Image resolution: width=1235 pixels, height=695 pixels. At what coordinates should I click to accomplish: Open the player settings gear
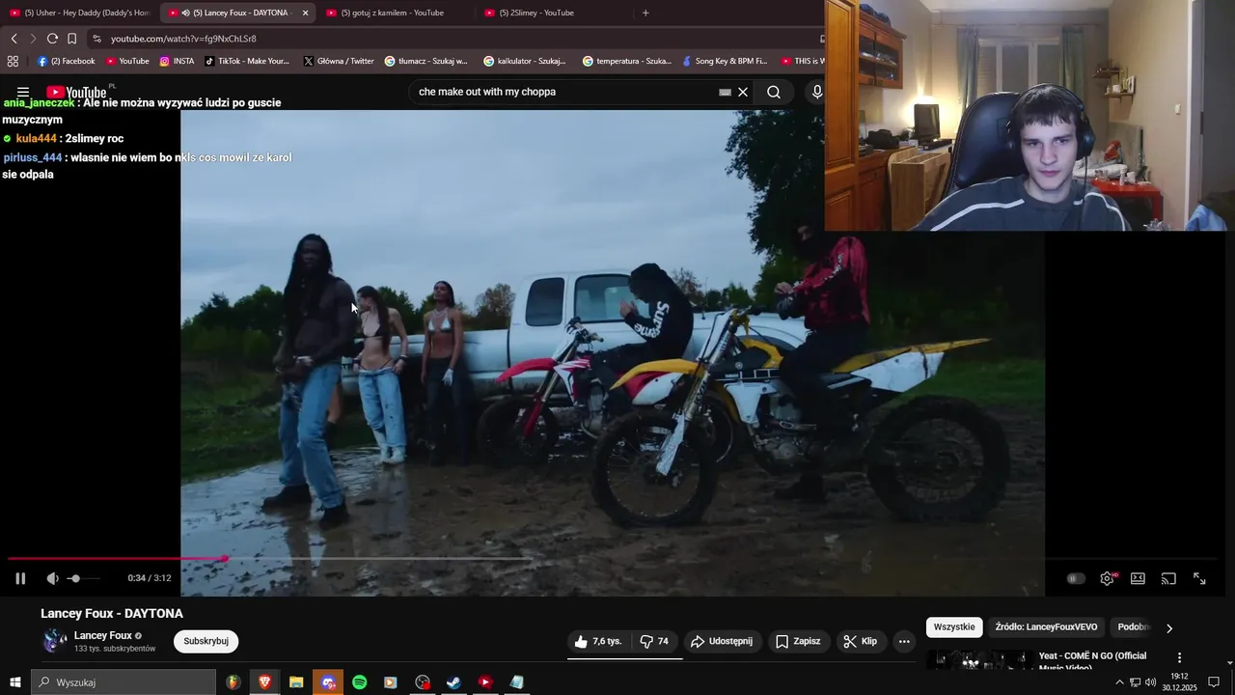[1108, 578]
